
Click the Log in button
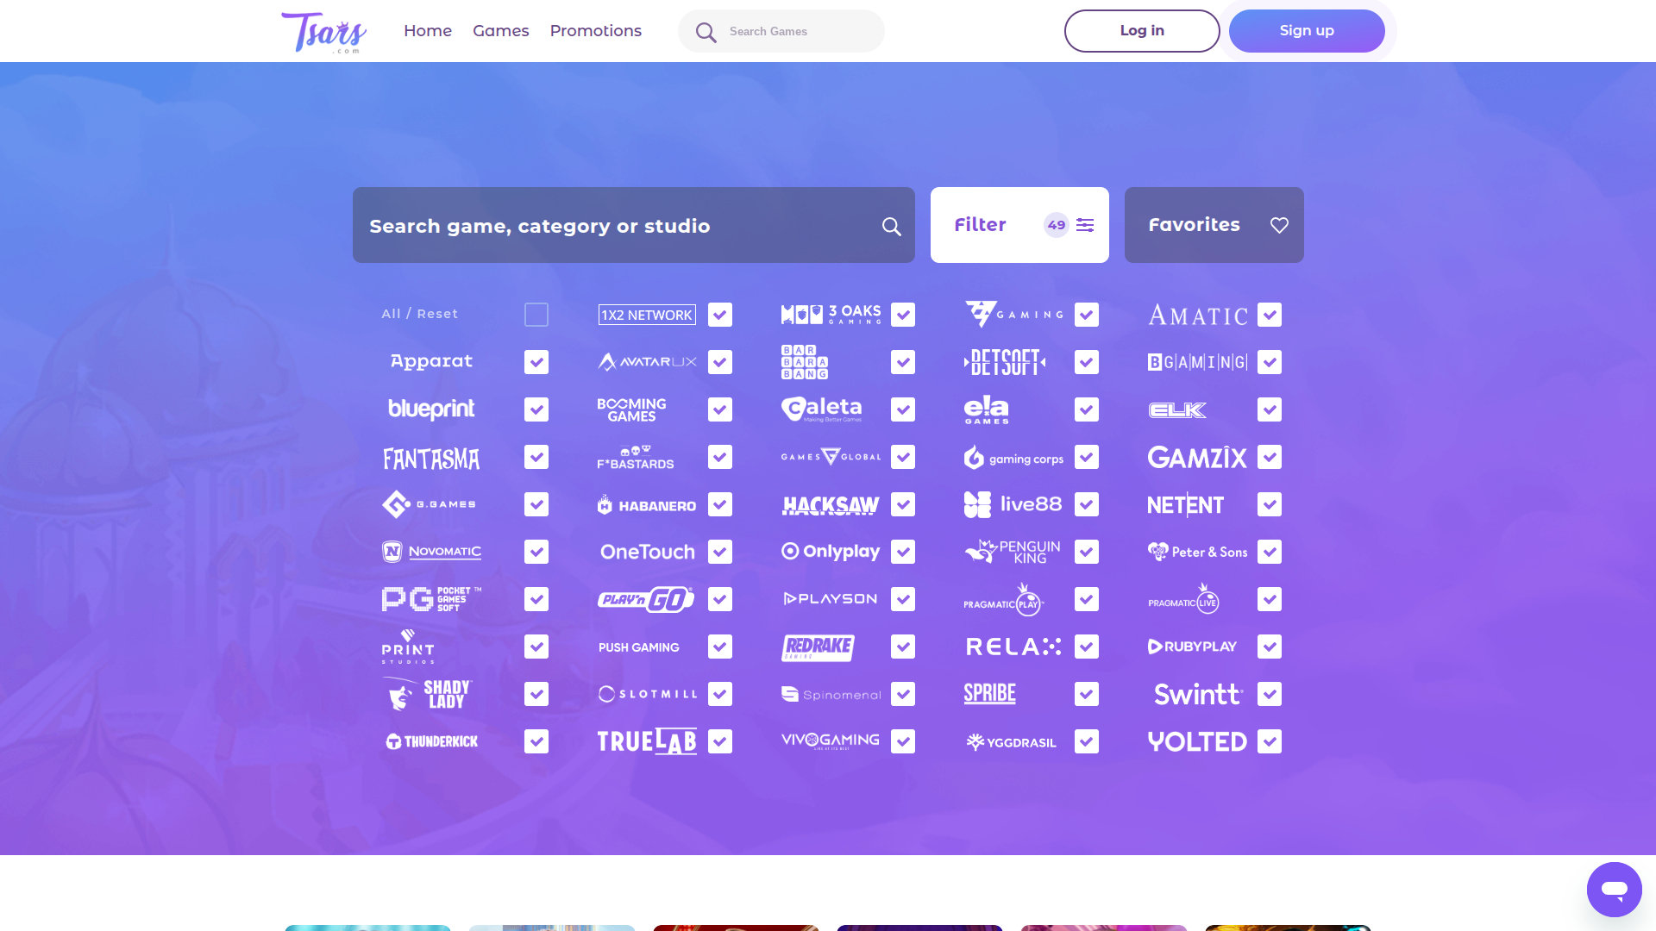(1141, 31)
